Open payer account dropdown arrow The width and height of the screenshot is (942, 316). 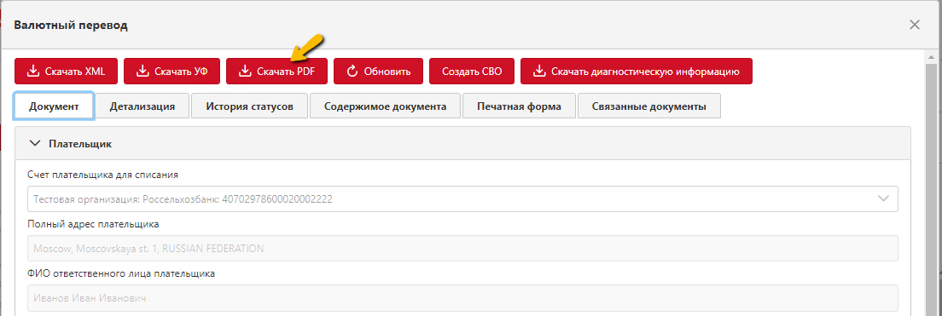(884, 198)
